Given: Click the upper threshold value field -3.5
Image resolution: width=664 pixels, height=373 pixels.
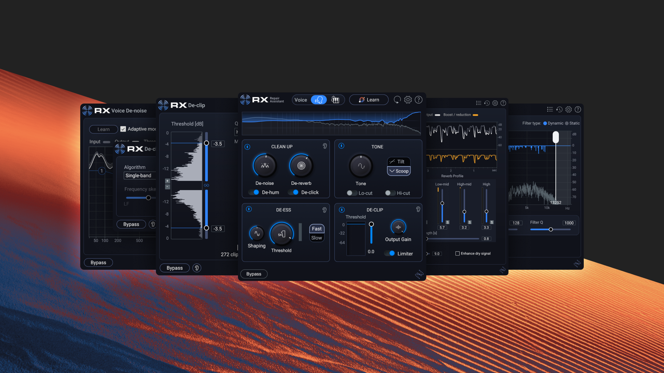Looking at the screenshot, I should 218,144.
